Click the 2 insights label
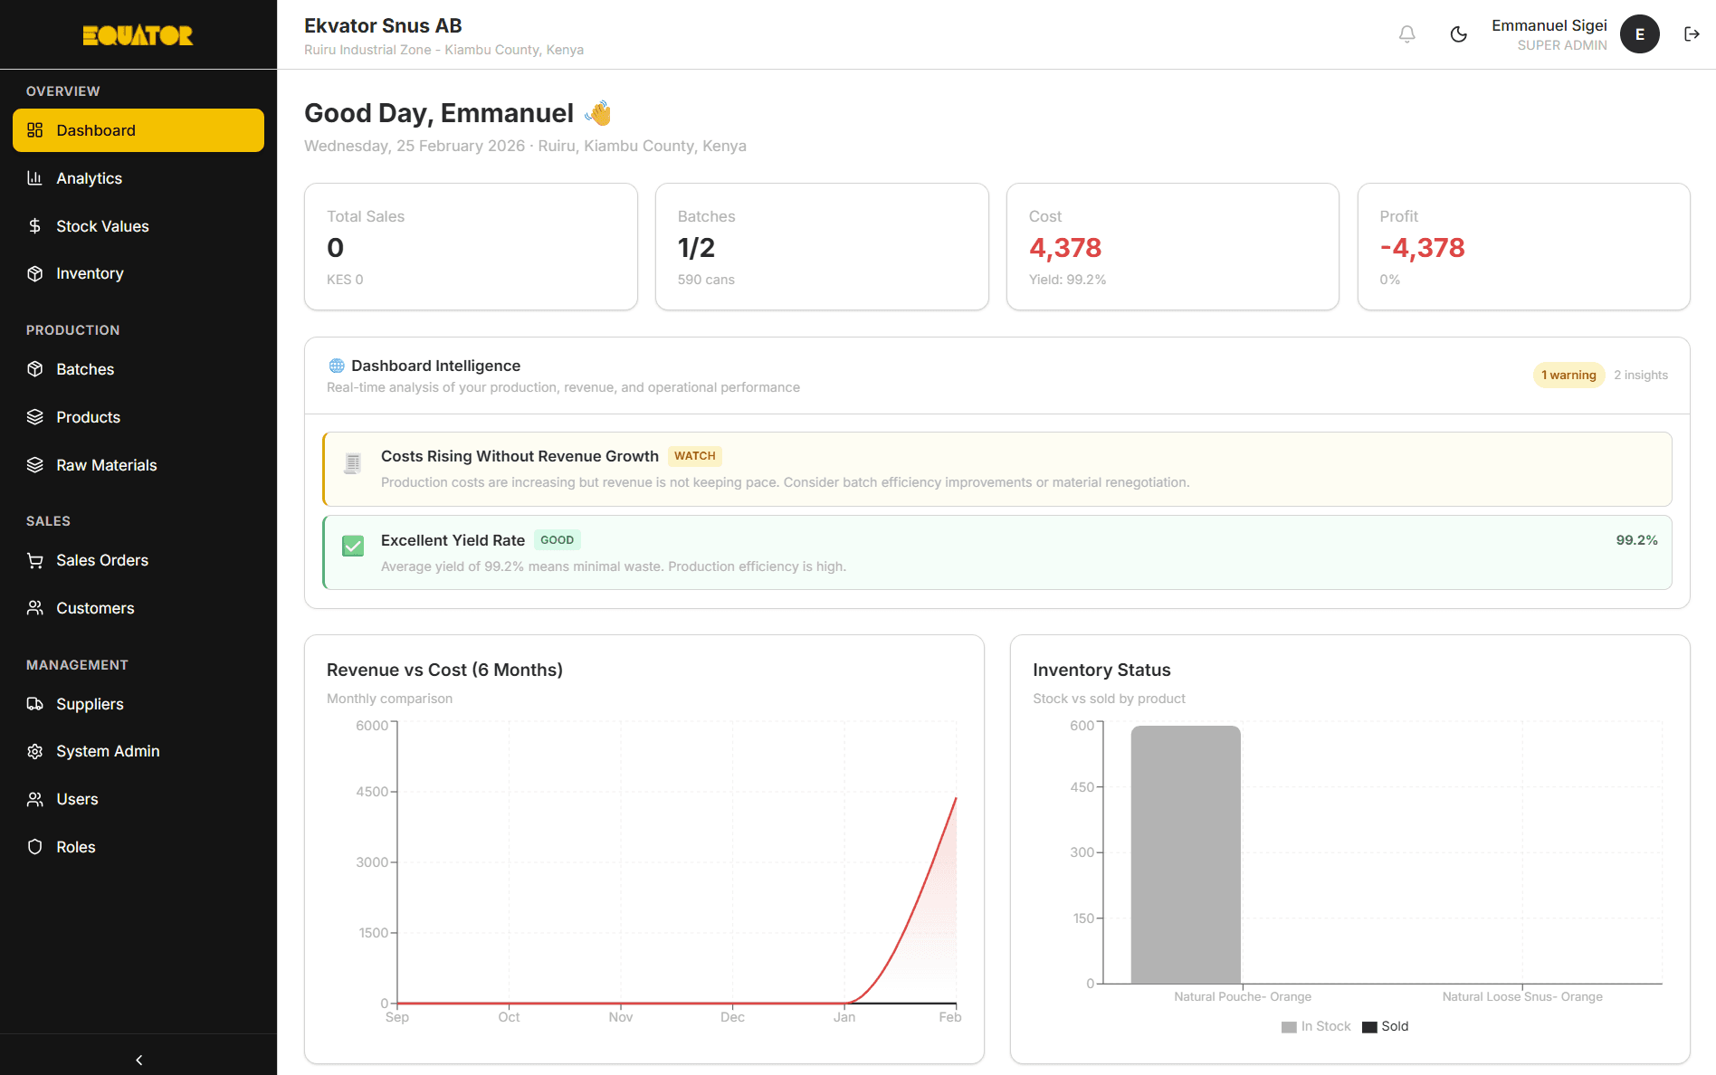The image size is (1716, 1075). coord(1640,375)
